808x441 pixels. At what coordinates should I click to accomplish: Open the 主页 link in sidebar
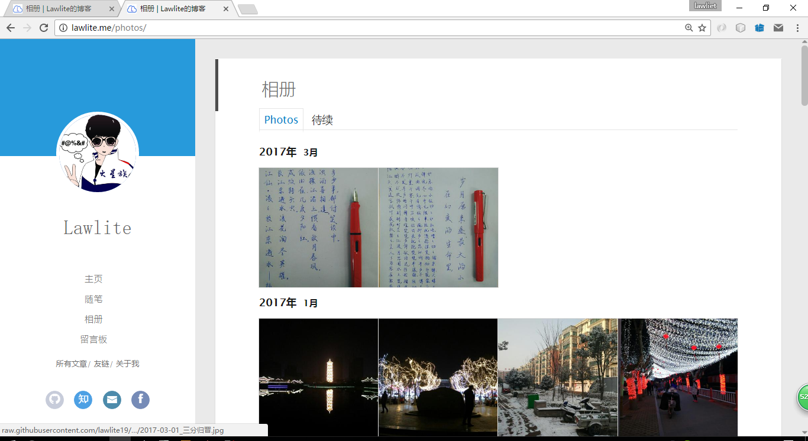click(x=93, y=279)
